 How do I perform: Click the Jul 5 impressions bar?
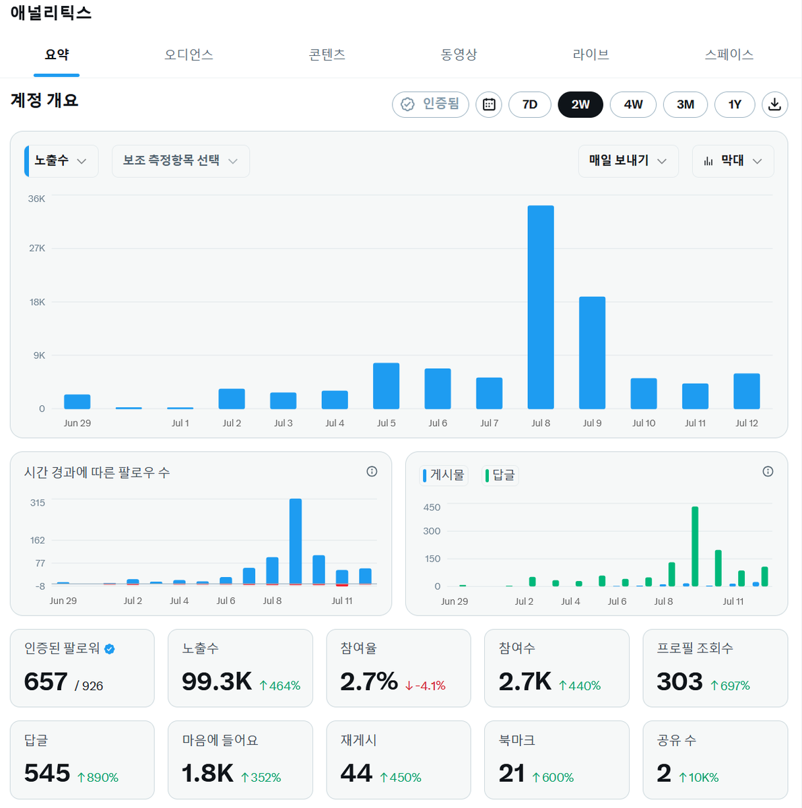click(386, 386)
